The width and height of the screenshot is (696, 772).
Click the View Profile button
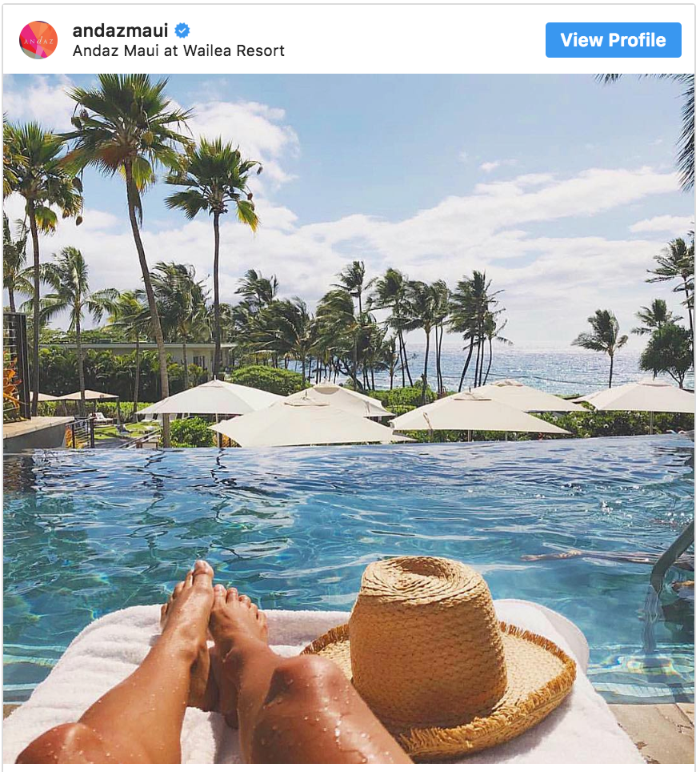[613, 40]
